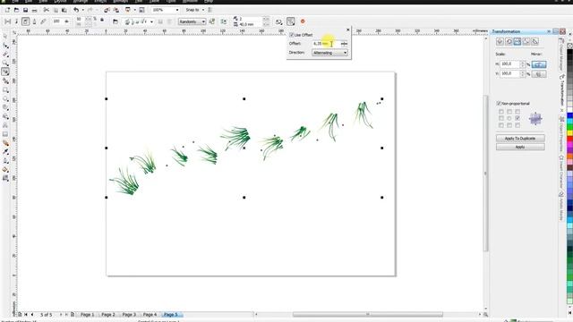The width and height of the screenshot is (573, 322).
Task: Click the Open file icon
Action: point(16,10)
